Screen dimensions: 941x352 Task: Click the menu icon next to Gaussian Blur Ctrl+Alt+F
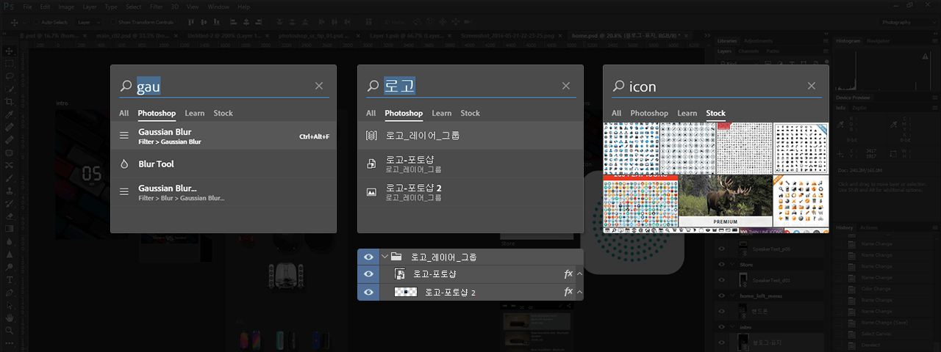pyautogui.click(x=124, y=136)
